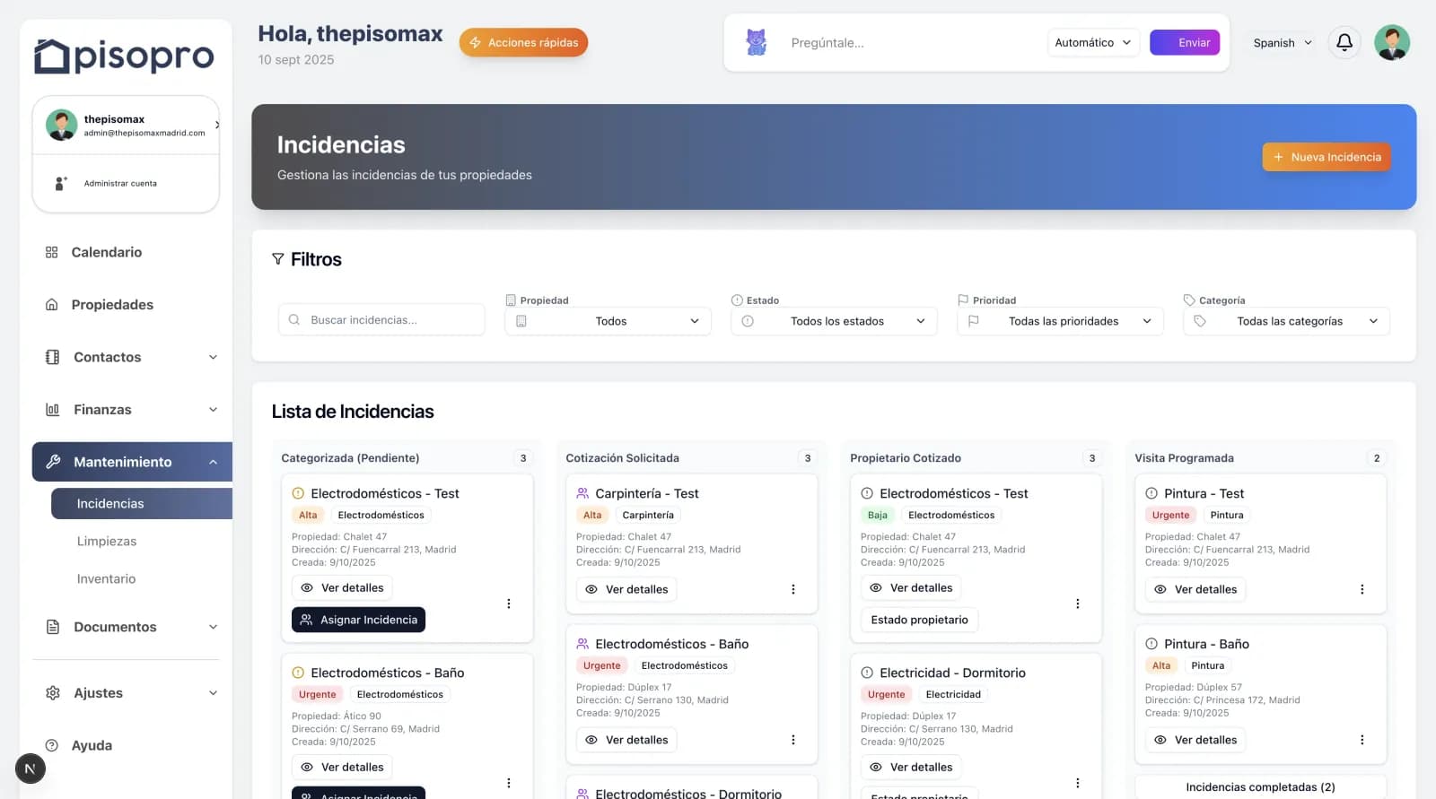Open options for Cotización Electrodomésticos - Baño card
Viewport: 1436px width, 799px height.
tap(792, 740)
